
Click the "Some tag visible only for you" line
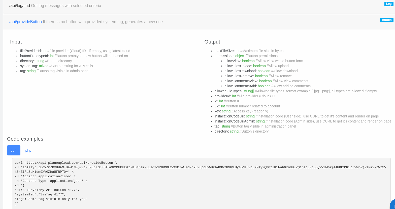pyautogui.click(x=51, y=199)
